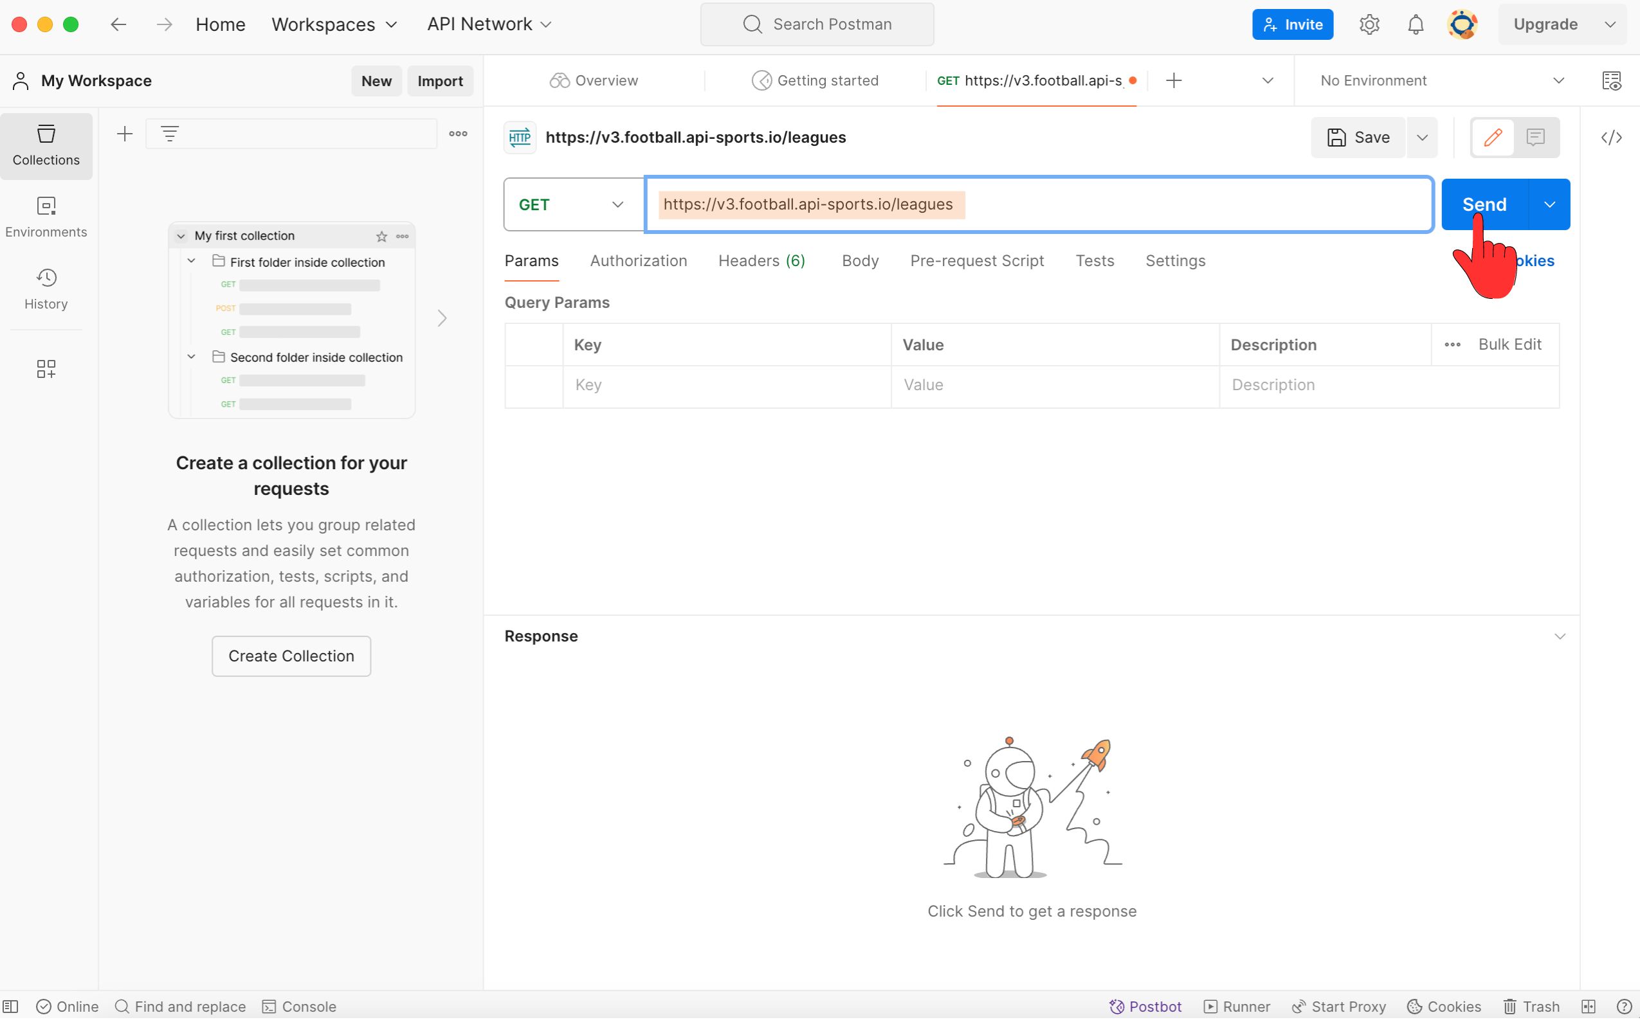Viewport: 1640px width, 1022px height.
Task: Collapse First folder inside collection
Action: pyautogui.click(x=192, y=261)
